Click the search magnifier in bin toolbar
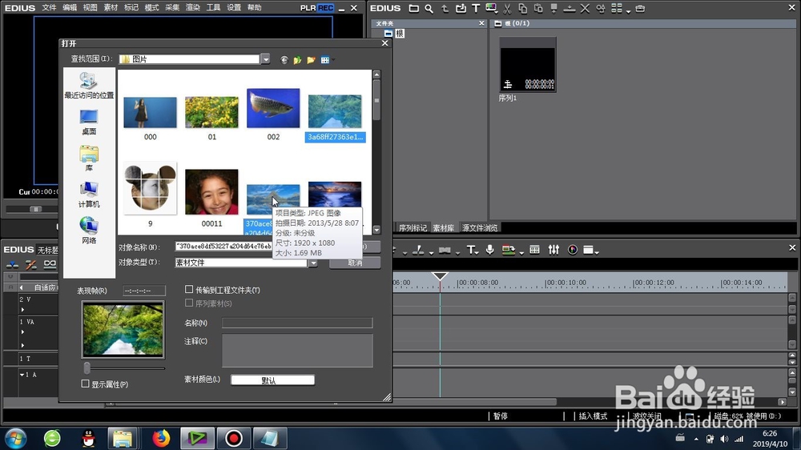The image size is (801, 450). click(x=429, y=9)
